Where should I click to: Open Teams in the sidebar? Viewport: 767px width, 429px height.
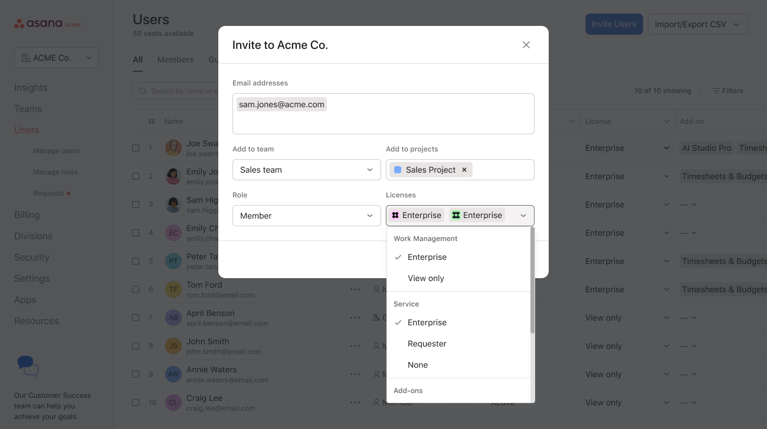[x=28, y=108]
